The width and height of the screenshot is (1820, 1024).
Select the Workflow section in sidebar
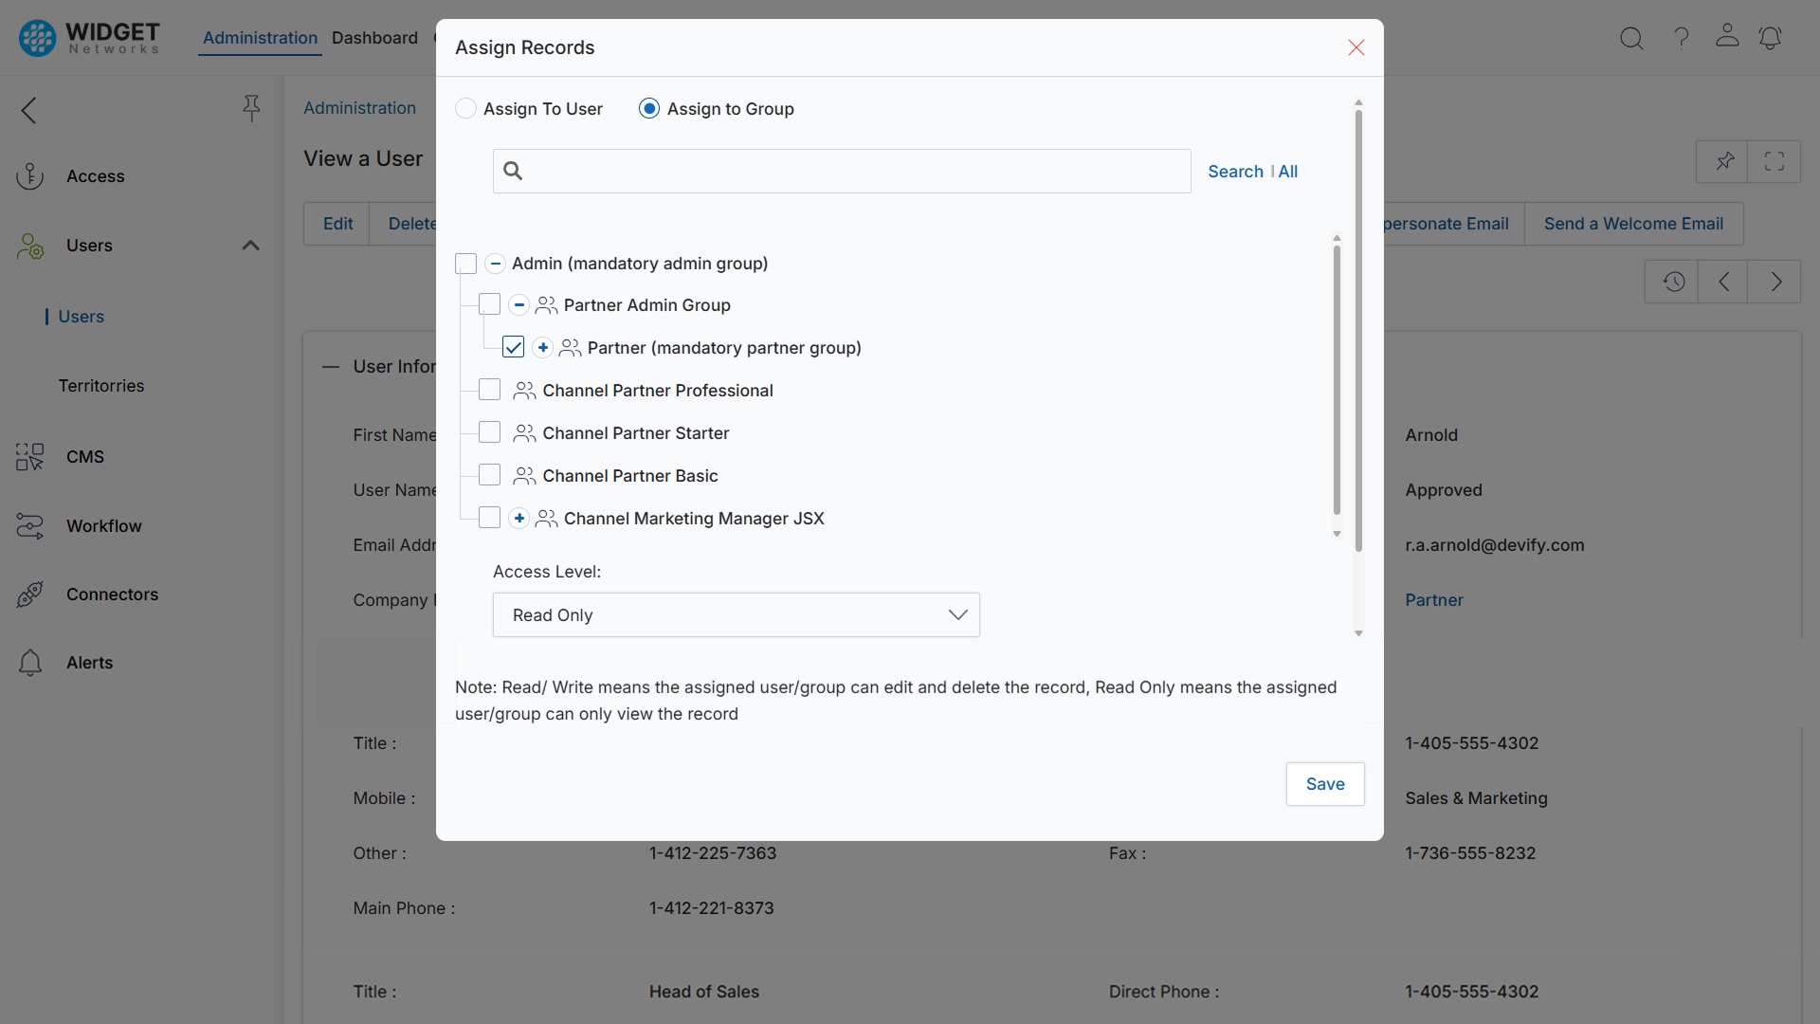point(106,526)
